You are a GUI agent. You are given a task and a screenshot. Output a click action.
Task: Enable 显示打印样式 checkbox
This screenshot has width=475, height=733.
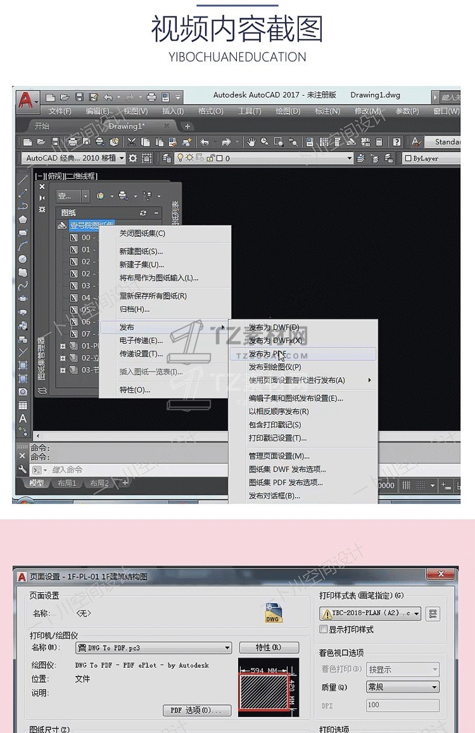323,629
